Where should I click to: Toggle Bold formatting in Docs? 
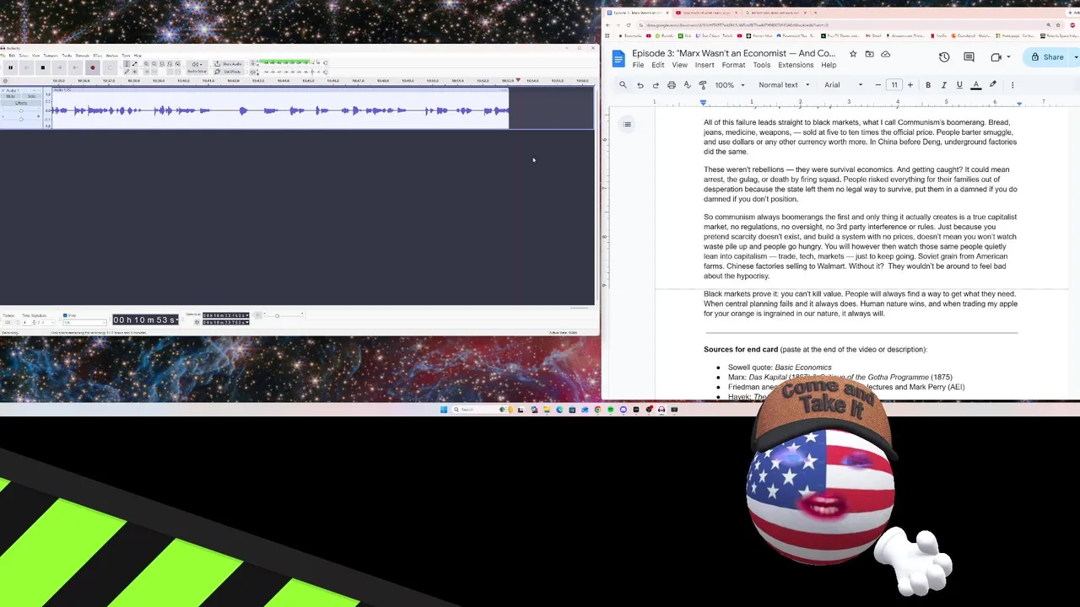pos(928,85)
